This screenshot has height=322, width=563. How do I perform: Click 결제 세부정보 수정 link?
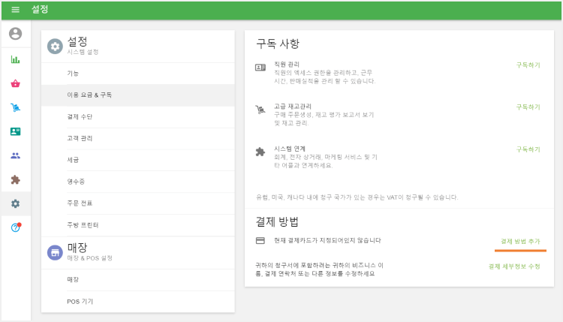pyautogui.click(x=514, y=266)
